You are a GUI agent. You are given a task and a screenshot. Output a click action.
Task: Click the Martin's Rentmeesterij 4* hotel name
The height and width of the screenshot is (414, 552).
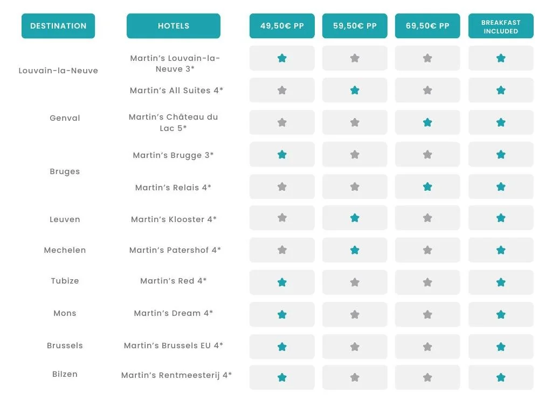point(176,375)
